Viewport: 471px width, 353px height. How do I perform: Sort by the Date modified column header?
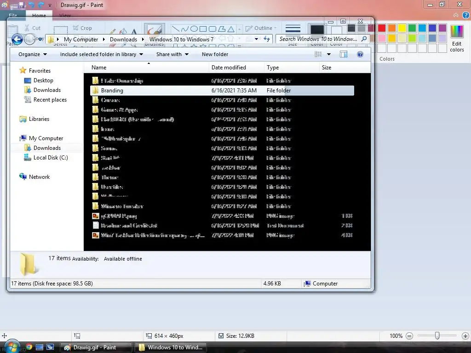(236, 68)
